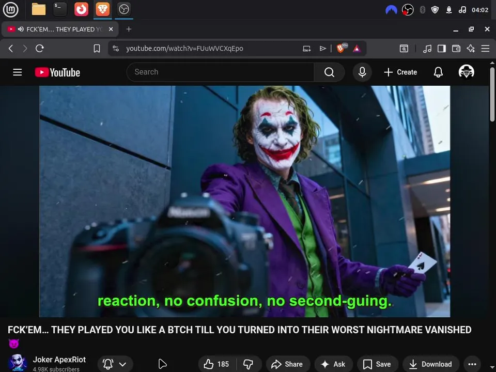
Task: Expand subscription notification bell dropdown
Action: tap(115, 364)
